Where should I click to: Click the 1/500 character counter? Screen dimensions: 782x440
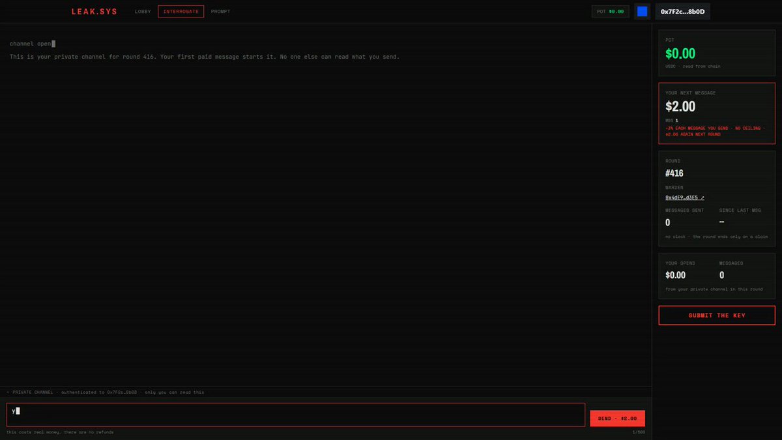coord(639,432)
